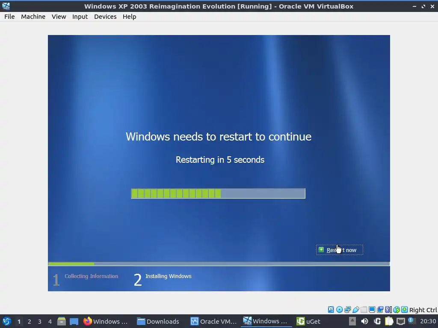438x328 pixels.
Task: Click the Installing Windows step label
Action: point(168,276)
